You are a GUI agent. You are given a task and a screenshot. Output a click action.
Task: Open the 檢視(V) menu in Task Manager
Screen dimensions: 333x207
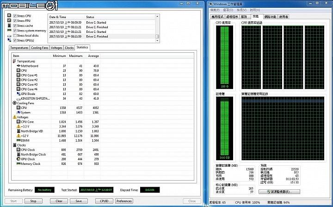click(x=242, y=10)
